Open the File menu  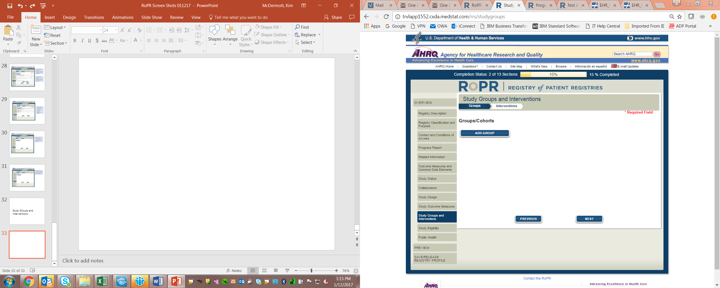(10, 17)
